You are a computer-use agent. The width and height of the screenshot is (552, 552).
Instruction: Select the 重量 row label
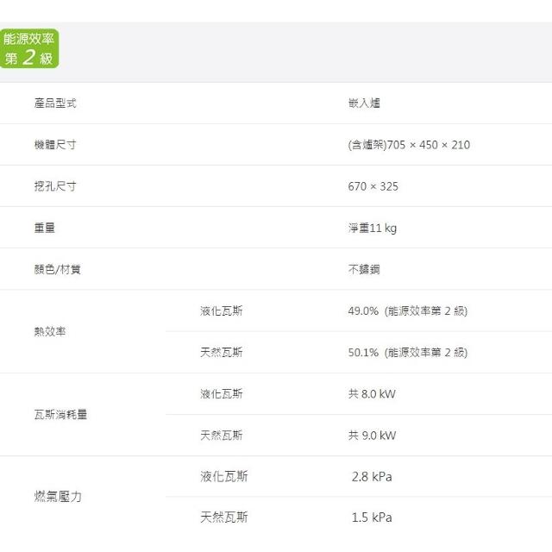click(45, 228)
